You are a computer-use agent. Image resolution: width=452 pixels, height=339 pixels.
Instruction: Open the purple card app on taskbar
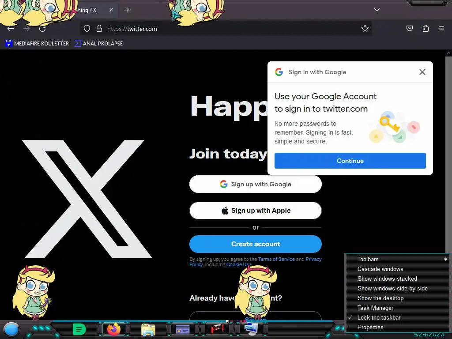[x=182, y=329]
